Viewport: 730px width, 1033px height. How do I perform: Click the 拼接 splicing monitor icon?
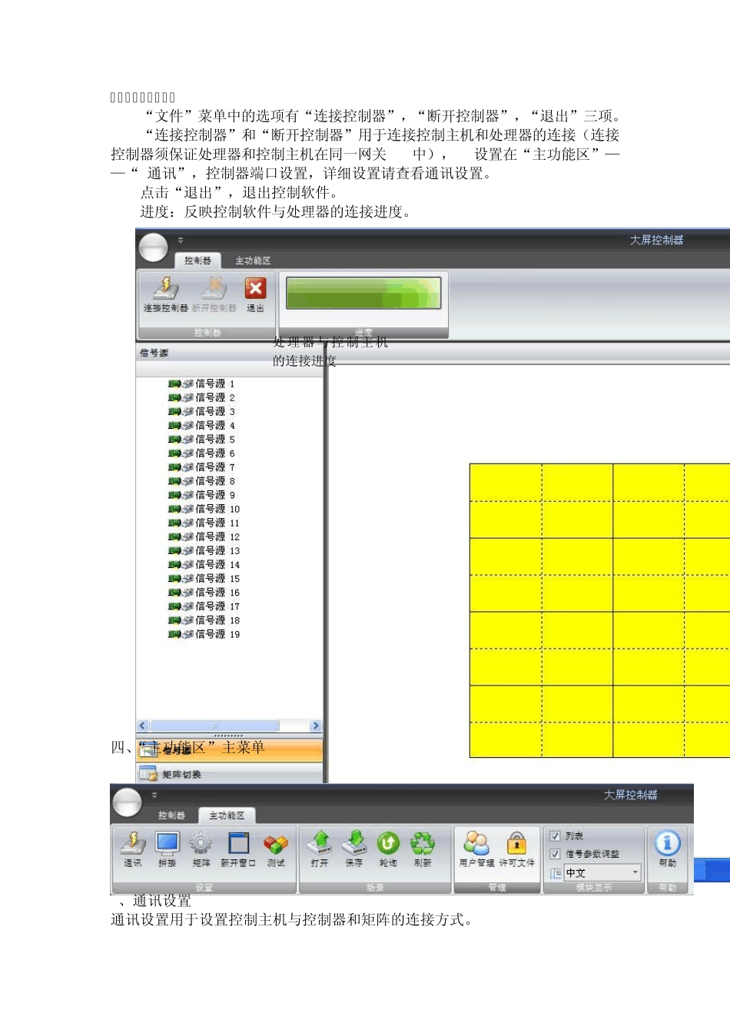pyautogui.click(x=167, y=844)
